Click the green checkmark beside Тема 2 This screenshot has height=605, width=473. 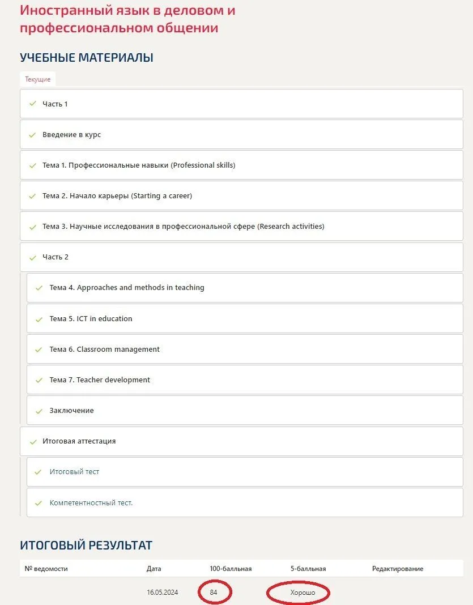coord(32,196)
